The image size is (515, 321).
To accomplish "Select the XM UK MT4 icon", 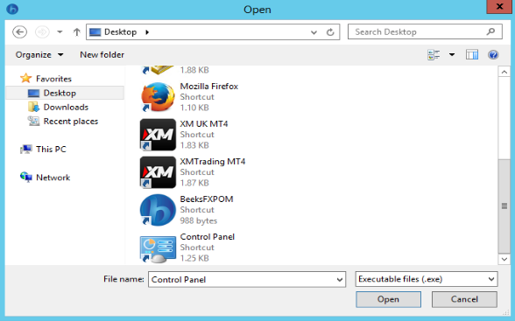I will pos(158,135).
